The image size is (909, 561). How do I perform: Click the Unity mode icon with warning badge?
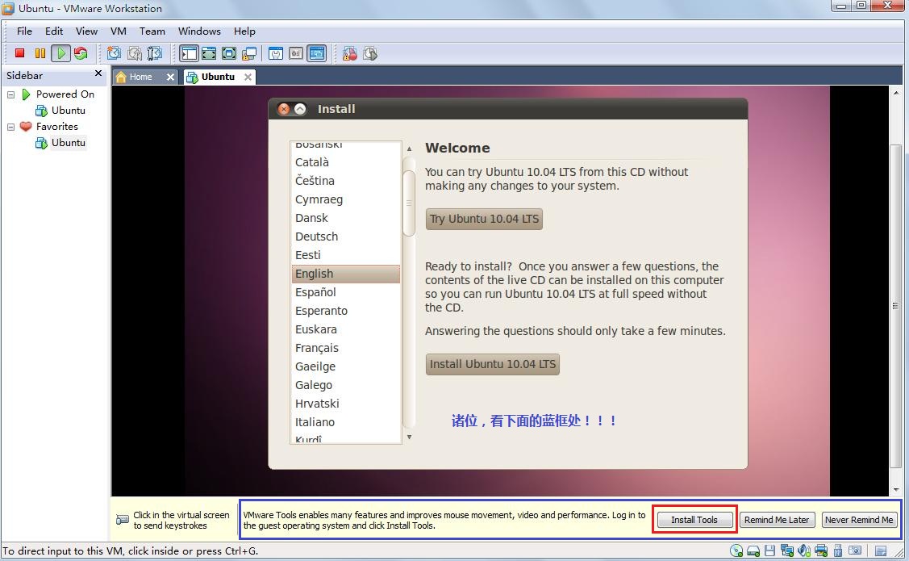tap(249, 53)
